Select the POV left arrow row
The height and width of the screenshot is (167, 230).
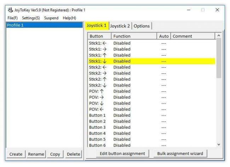(x=152, y=109)
